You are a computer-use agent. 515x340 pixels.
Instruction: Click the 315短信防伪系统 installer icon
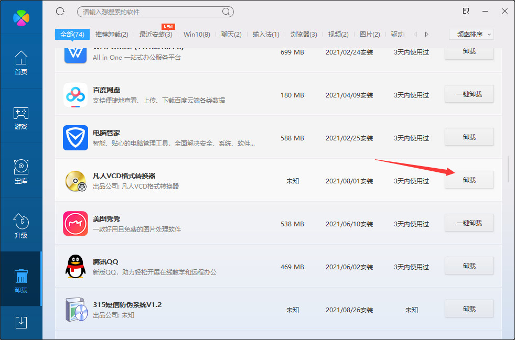pos(76,310)
